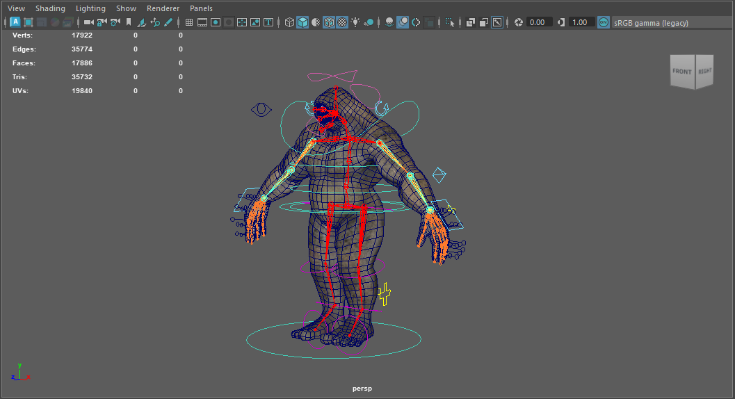Viewport: 735px width, 399px height.
Task: Toggle color management ON button
Action: pyautogui.click(x=603, y=22)
